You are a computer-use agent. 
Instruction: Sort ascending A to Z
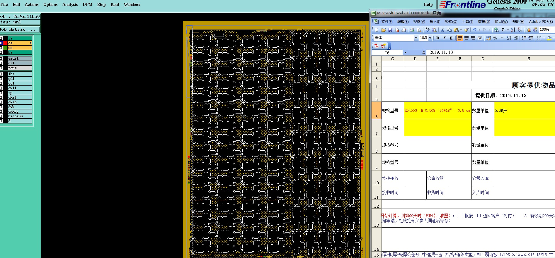(x=513, y=30)
